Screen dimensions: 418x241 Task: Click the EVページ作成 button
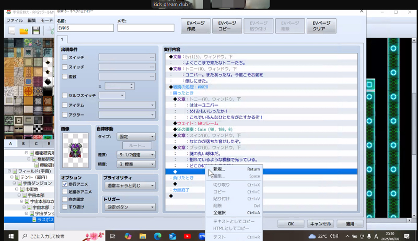[x=195, y=26]
